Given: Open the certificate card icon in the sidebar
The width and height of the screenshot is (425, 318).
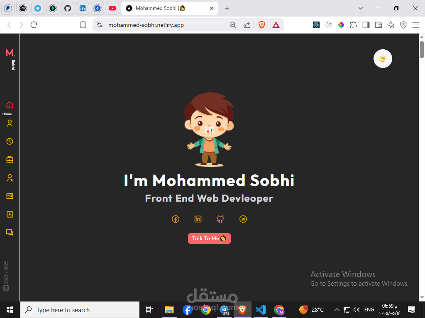Looking at the screenshot, I should click(10, 196).
